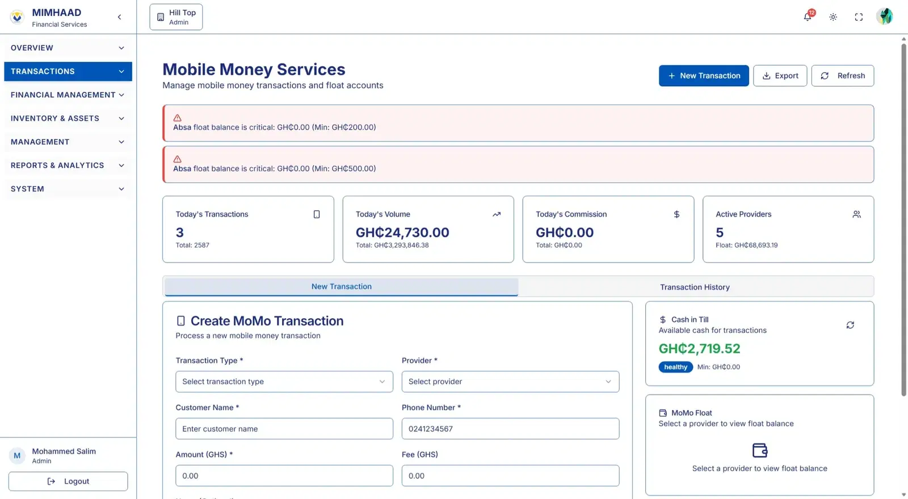Focus the Amount (GHS) input field
The image size is (908, 499).
coord(284,476)
